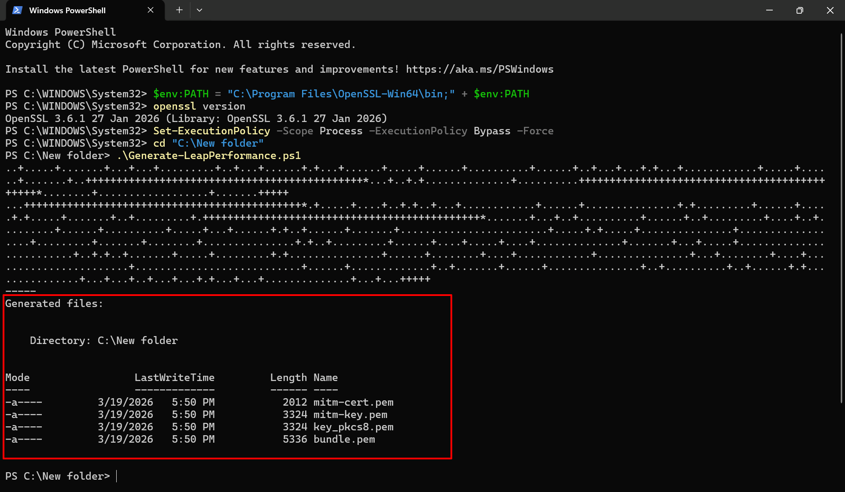Click the bundle.pem file name
The height and width of the screenshot is (492, 845).
[x=344, y=439]
